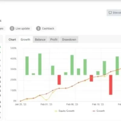Click the 500% y-axis label
The image size is (121, 121).
[13, 48]
